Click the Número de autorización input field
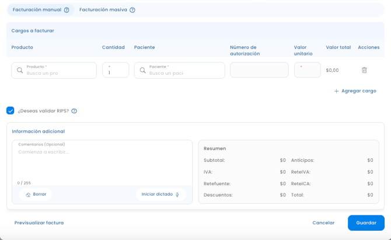Screen dimensions: 391x240 259,70
